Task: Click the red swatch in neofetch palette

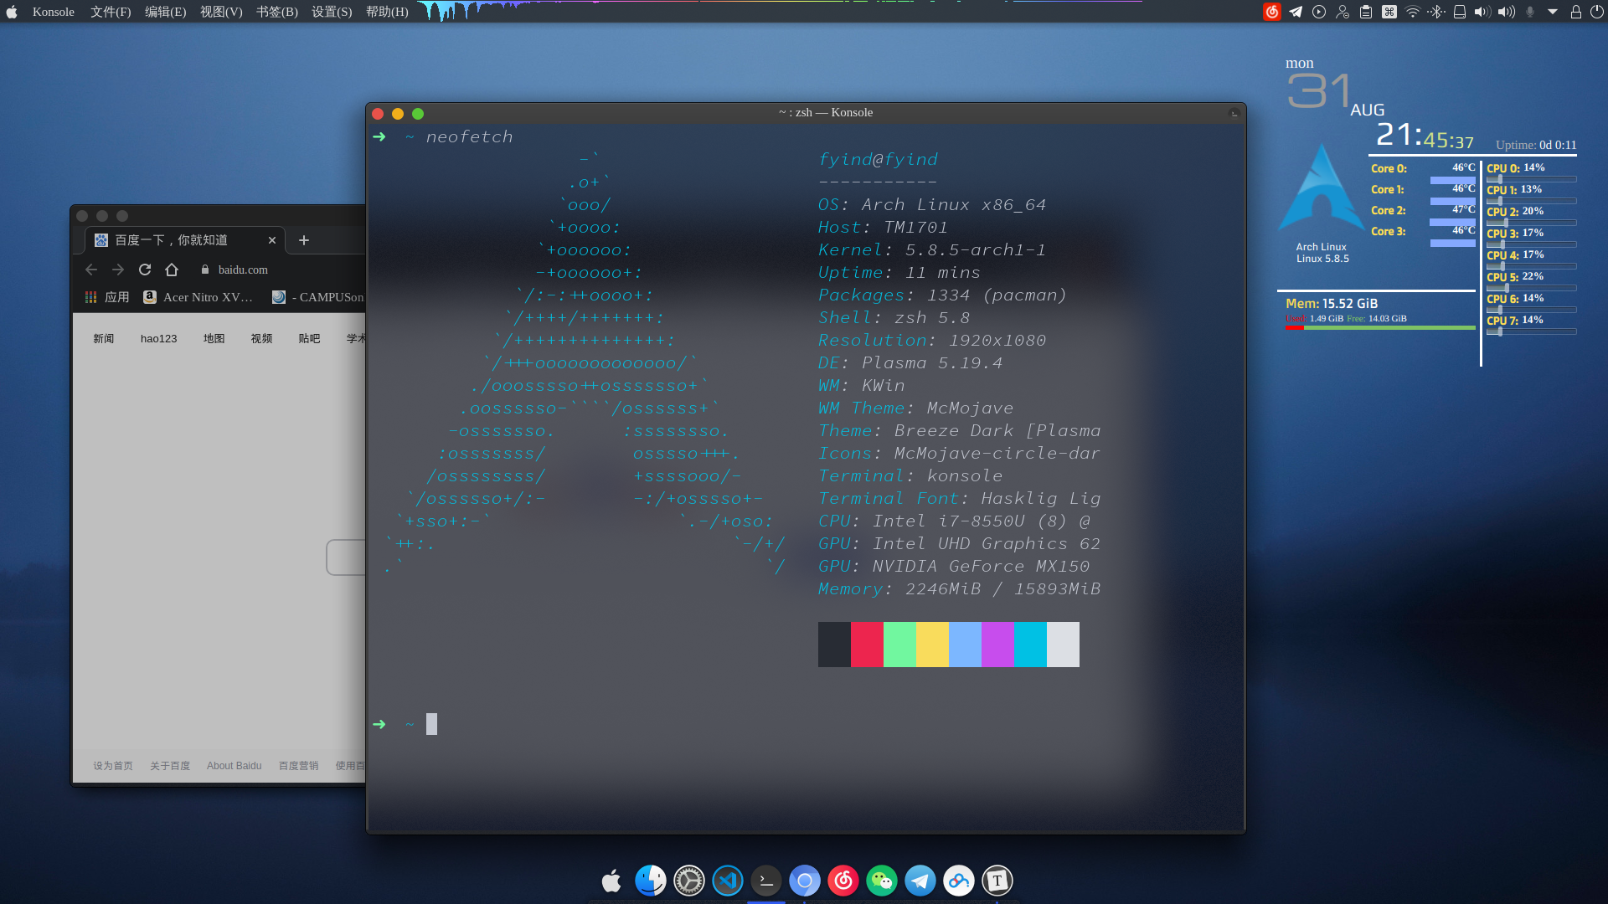Action: coord(867,645)
